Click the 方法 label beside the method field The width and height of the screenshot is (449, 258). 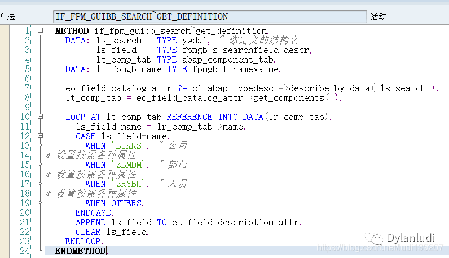(x=7, y=16)
